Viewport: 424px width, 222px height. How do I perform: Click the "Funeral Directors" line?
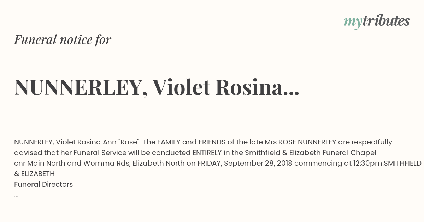coord(43,184)
